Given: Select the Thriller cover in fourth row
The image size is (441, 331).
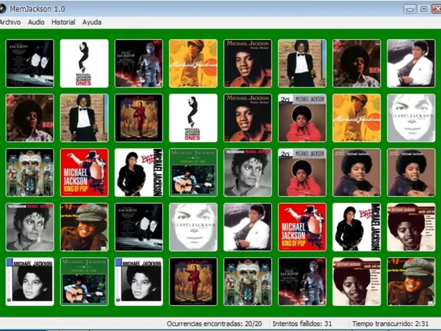Looking at the screenshot, I should click(248, 227).
